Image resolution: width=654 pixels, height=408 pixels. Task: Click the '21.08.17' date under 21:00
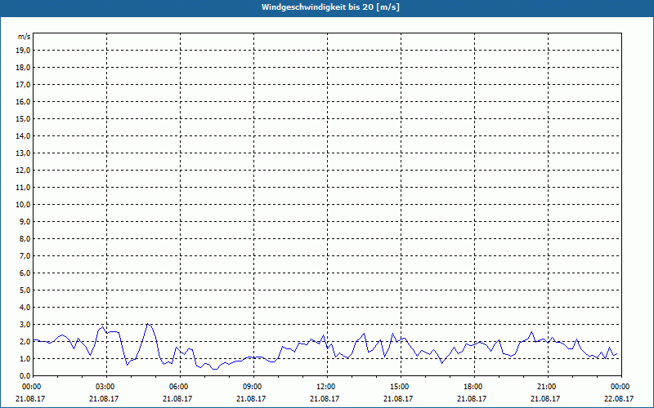coord(545,399)
